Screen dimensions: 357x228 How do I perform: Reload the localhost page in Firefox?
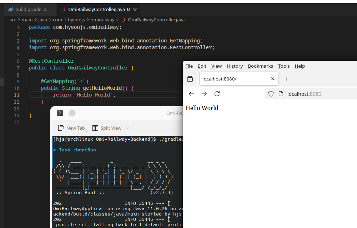pyautogui.click(x=217, y=94)
